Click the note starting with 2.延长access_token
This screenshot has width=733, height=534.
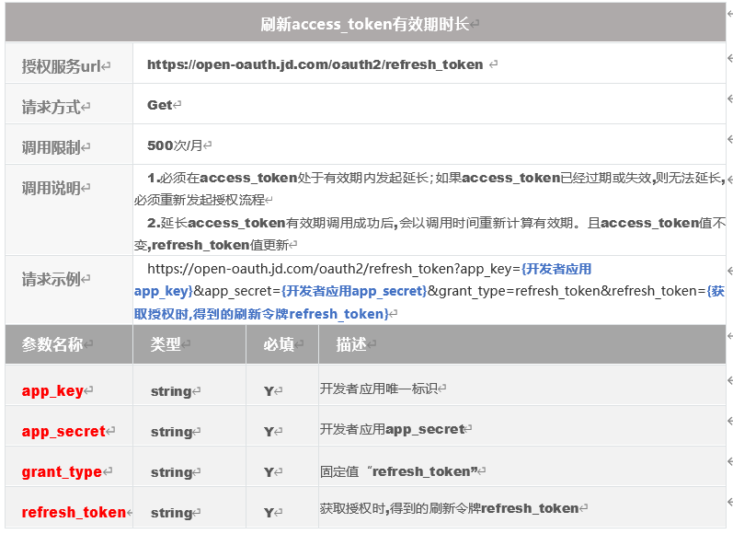point(429,234)
